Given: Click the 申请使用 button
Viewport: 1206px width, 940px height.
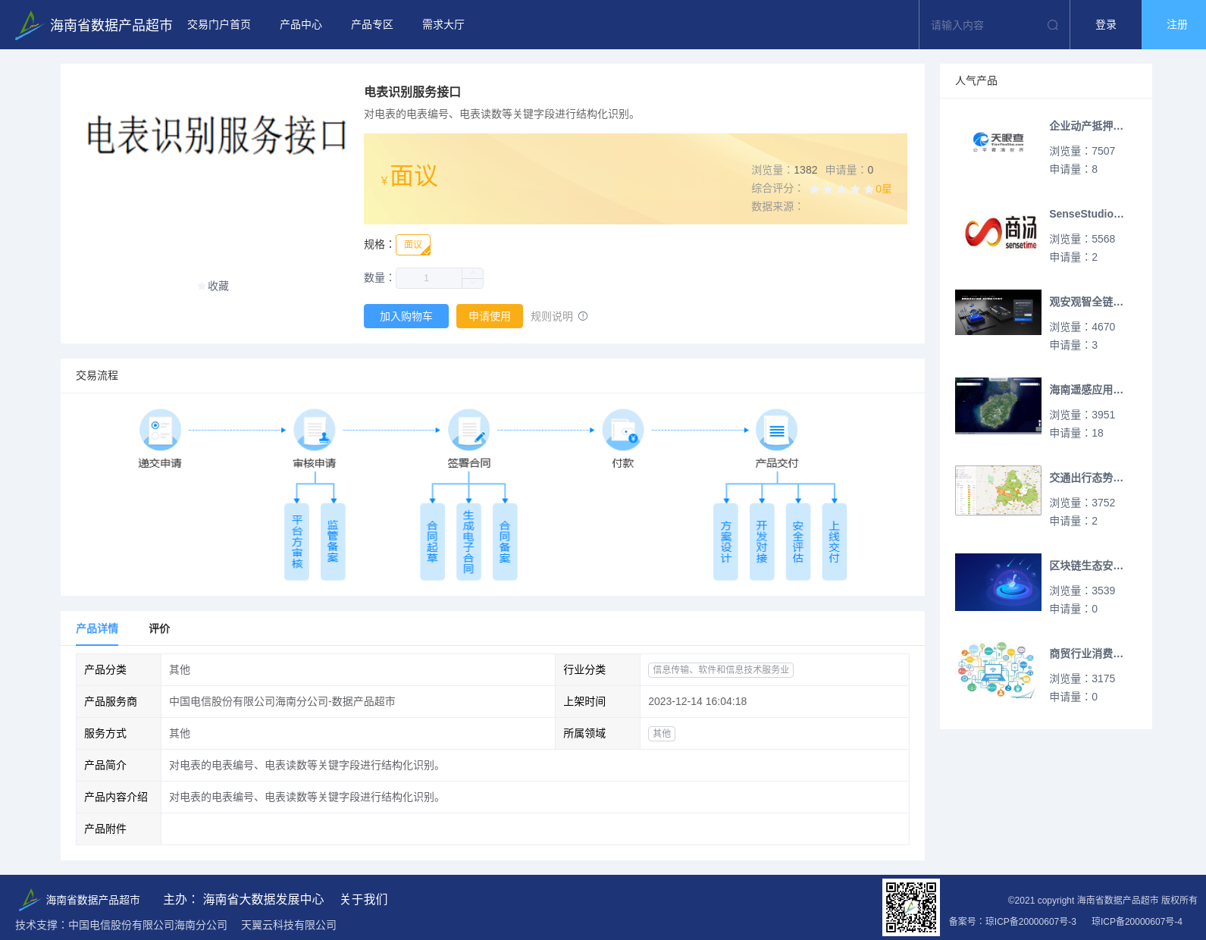Looking at the screenshot, I should (490, 316).
